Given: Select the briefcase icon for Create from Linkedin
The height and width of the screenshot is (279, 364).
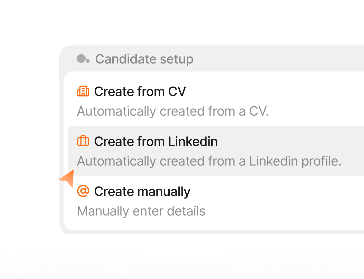Looking at the screenshot, I should (x=83, y=141).
